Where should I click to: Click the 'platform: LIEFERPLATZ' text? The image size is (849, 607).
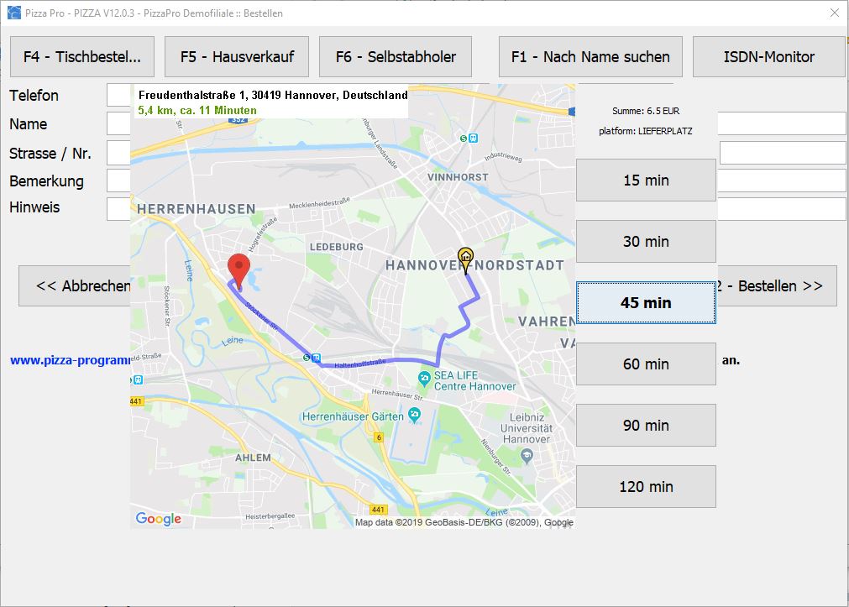click(646, 131)
